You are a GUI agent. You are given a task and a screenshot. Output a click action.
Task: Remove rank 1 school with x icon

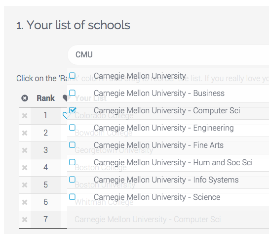pos(25,116)
